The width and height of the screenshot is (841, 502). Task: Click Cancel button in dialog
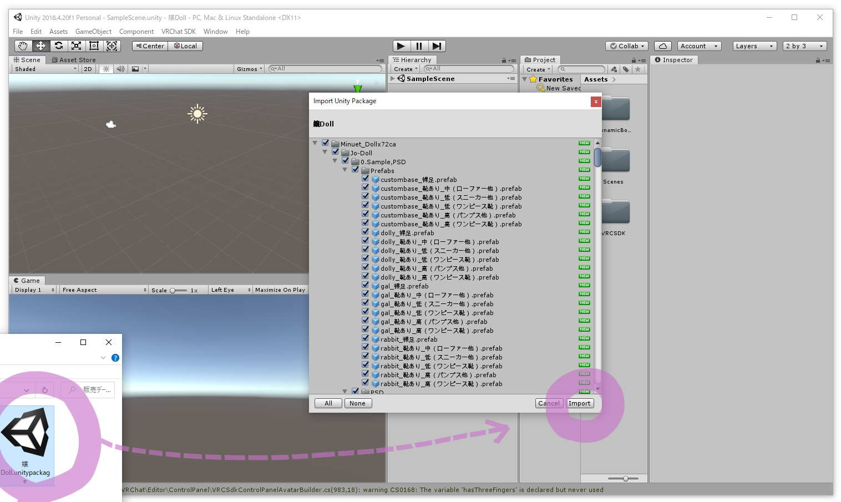pos(549,403)
